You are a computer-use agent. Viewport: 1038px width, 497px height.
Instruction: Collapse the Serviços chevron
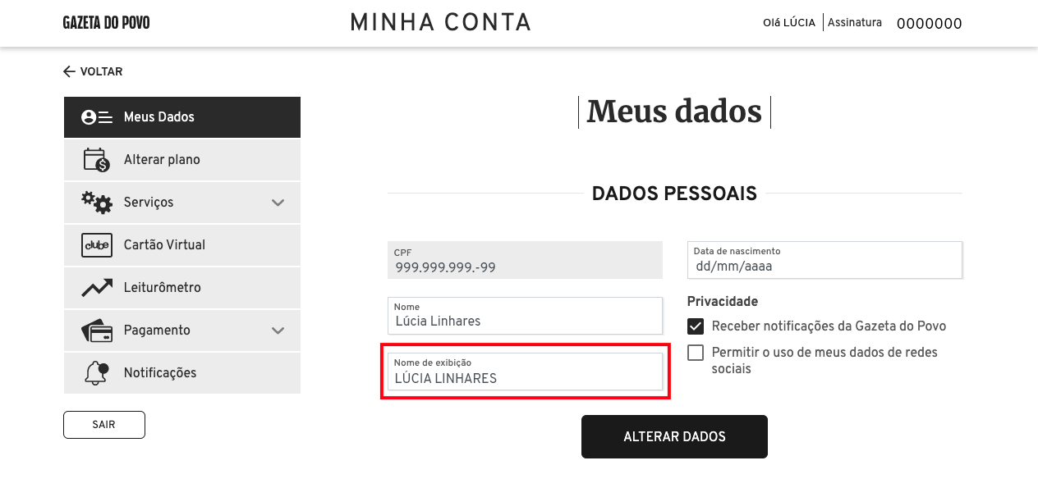pyautogui.click(x=278, y=202)
